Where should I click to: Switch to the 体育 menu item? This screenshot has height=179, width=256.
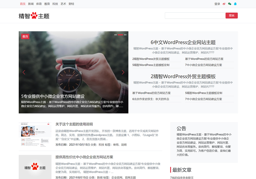click(x=39, y=4)
